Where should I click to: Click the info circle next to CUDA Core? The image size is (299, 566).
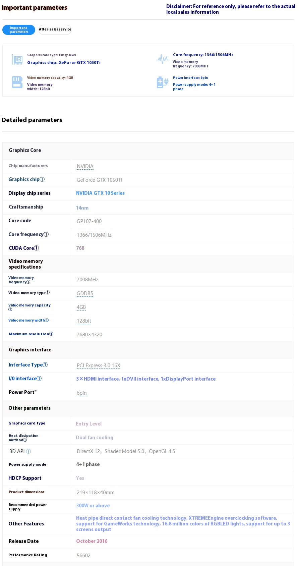click(37, 248)
